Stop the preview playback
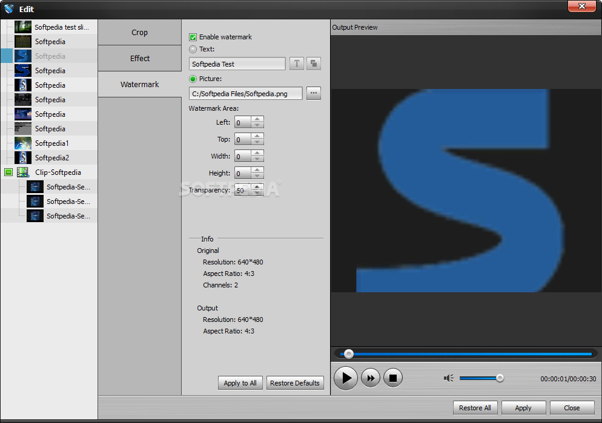This screenshot has width=602, height=423. pos(393,378)
